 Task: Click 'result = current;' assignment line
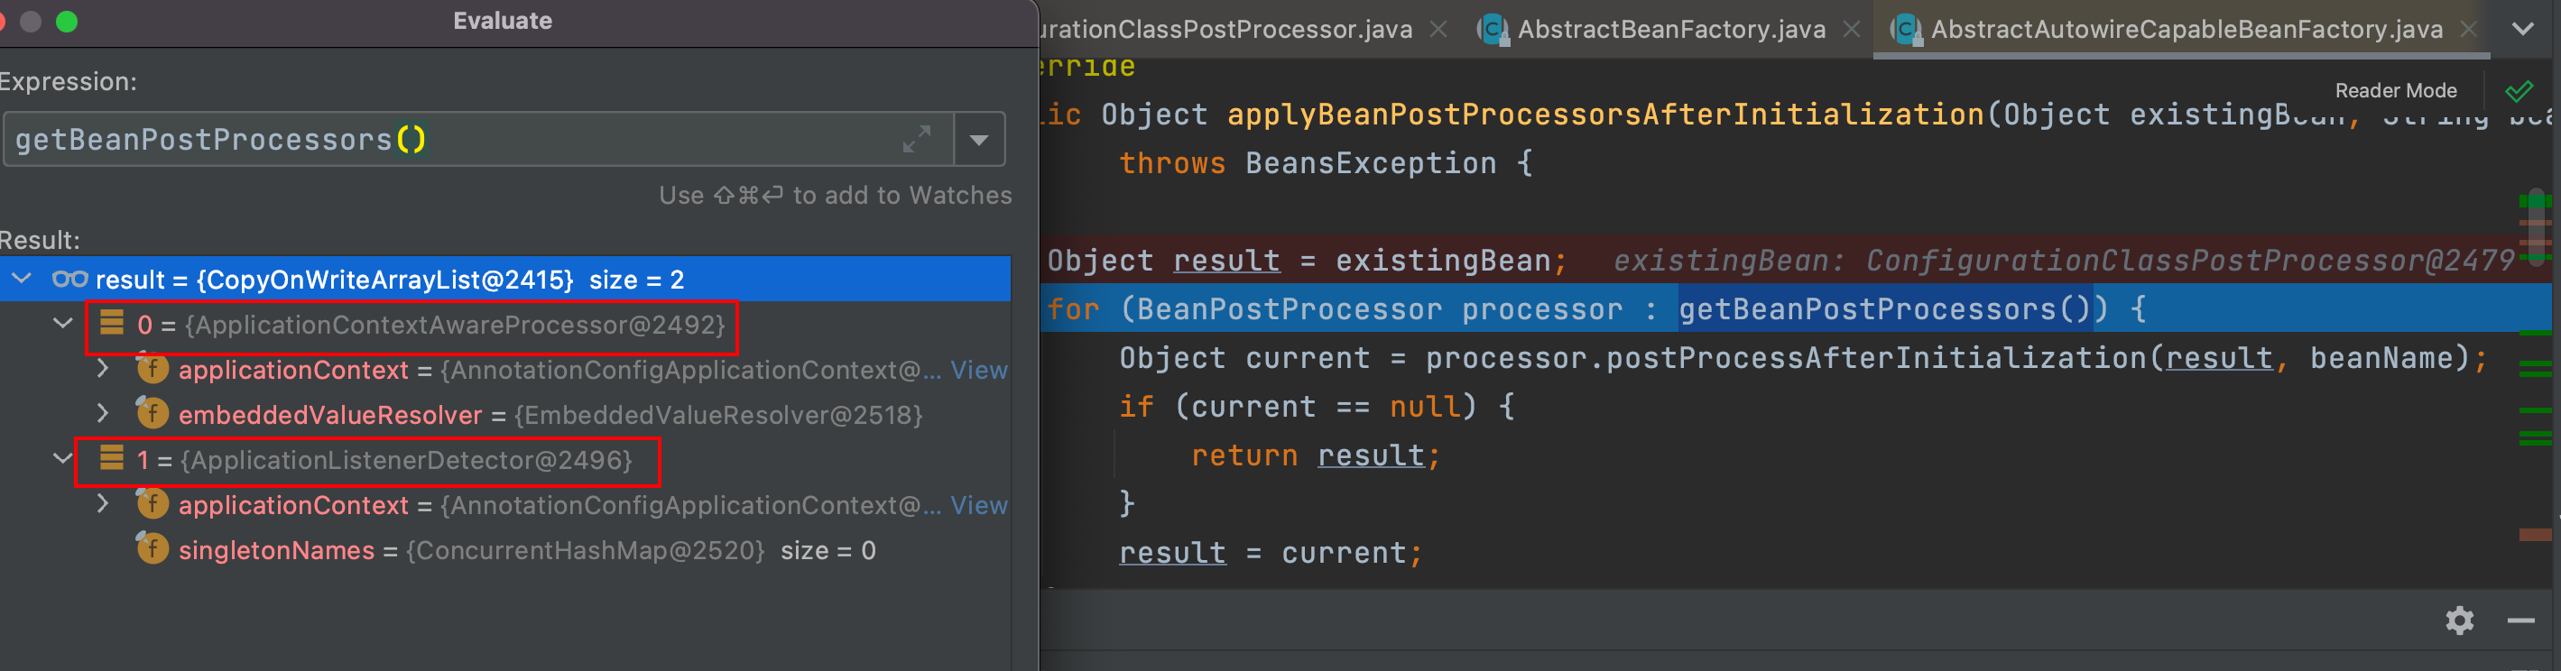(1271, 553)
